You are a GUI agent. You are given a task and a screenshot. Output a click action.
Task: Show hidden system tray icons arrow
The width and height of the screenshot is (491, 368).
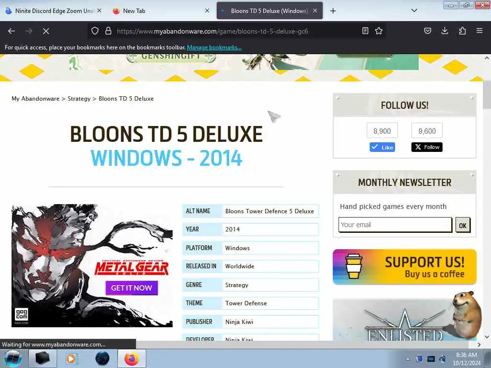[408, 359]
